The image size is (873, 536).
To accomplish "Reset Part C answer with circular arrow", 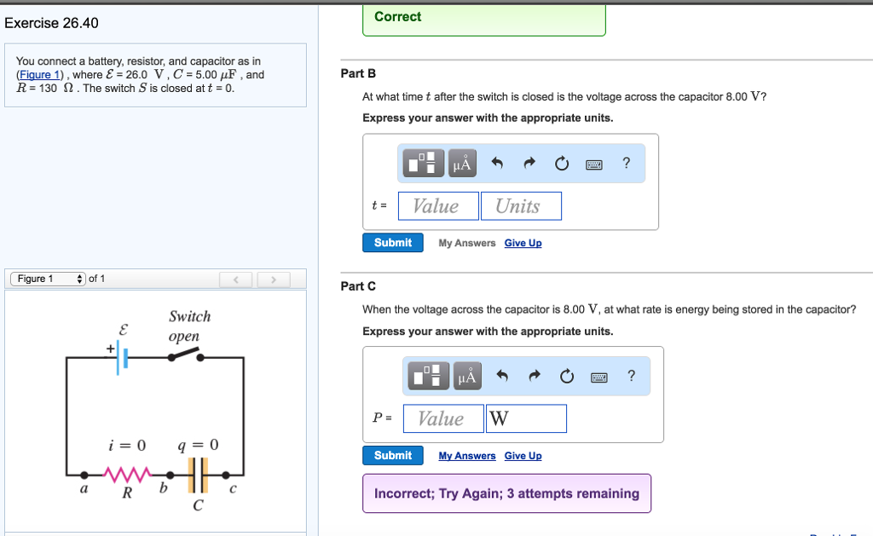I will point(566,377).
